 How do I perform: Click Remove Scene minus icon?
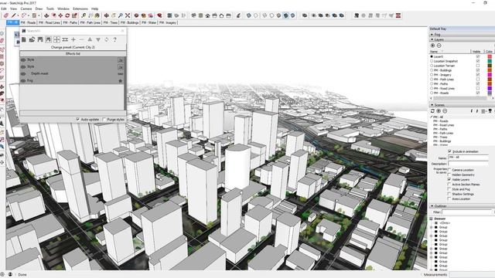pos(445,111)
